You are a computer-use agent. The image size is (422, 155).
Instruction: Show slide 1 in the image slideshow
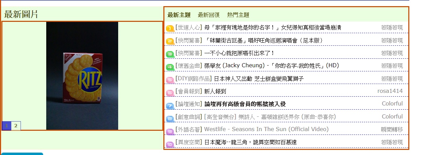[6, 126]
